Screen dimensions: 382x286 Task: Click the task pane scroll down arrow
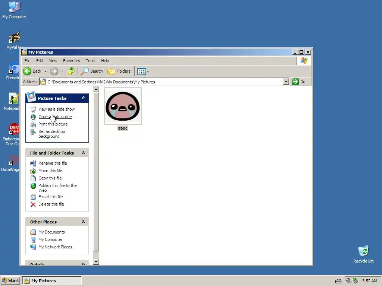[96, 262]
